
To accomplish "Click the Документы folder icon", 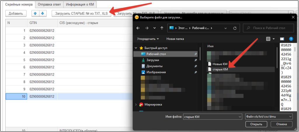I will click(x=143, y=66).
